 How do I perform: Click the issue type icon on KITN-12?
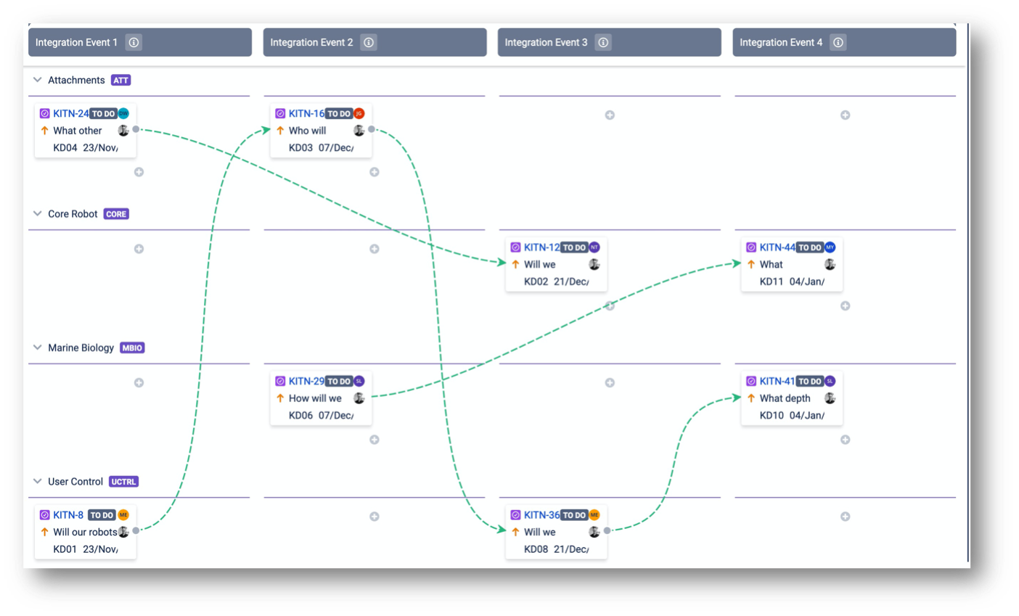click(514, 247)
